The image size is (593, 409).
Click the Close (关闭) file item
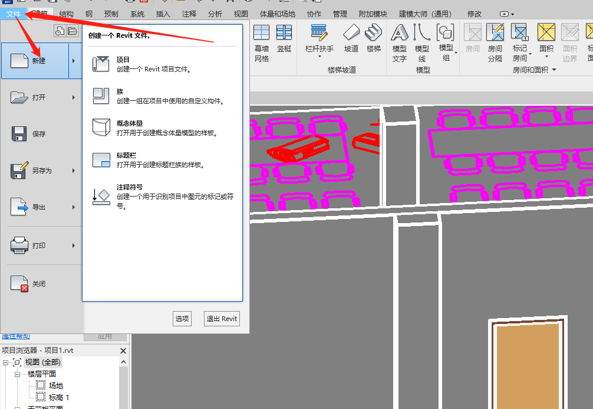41,284
